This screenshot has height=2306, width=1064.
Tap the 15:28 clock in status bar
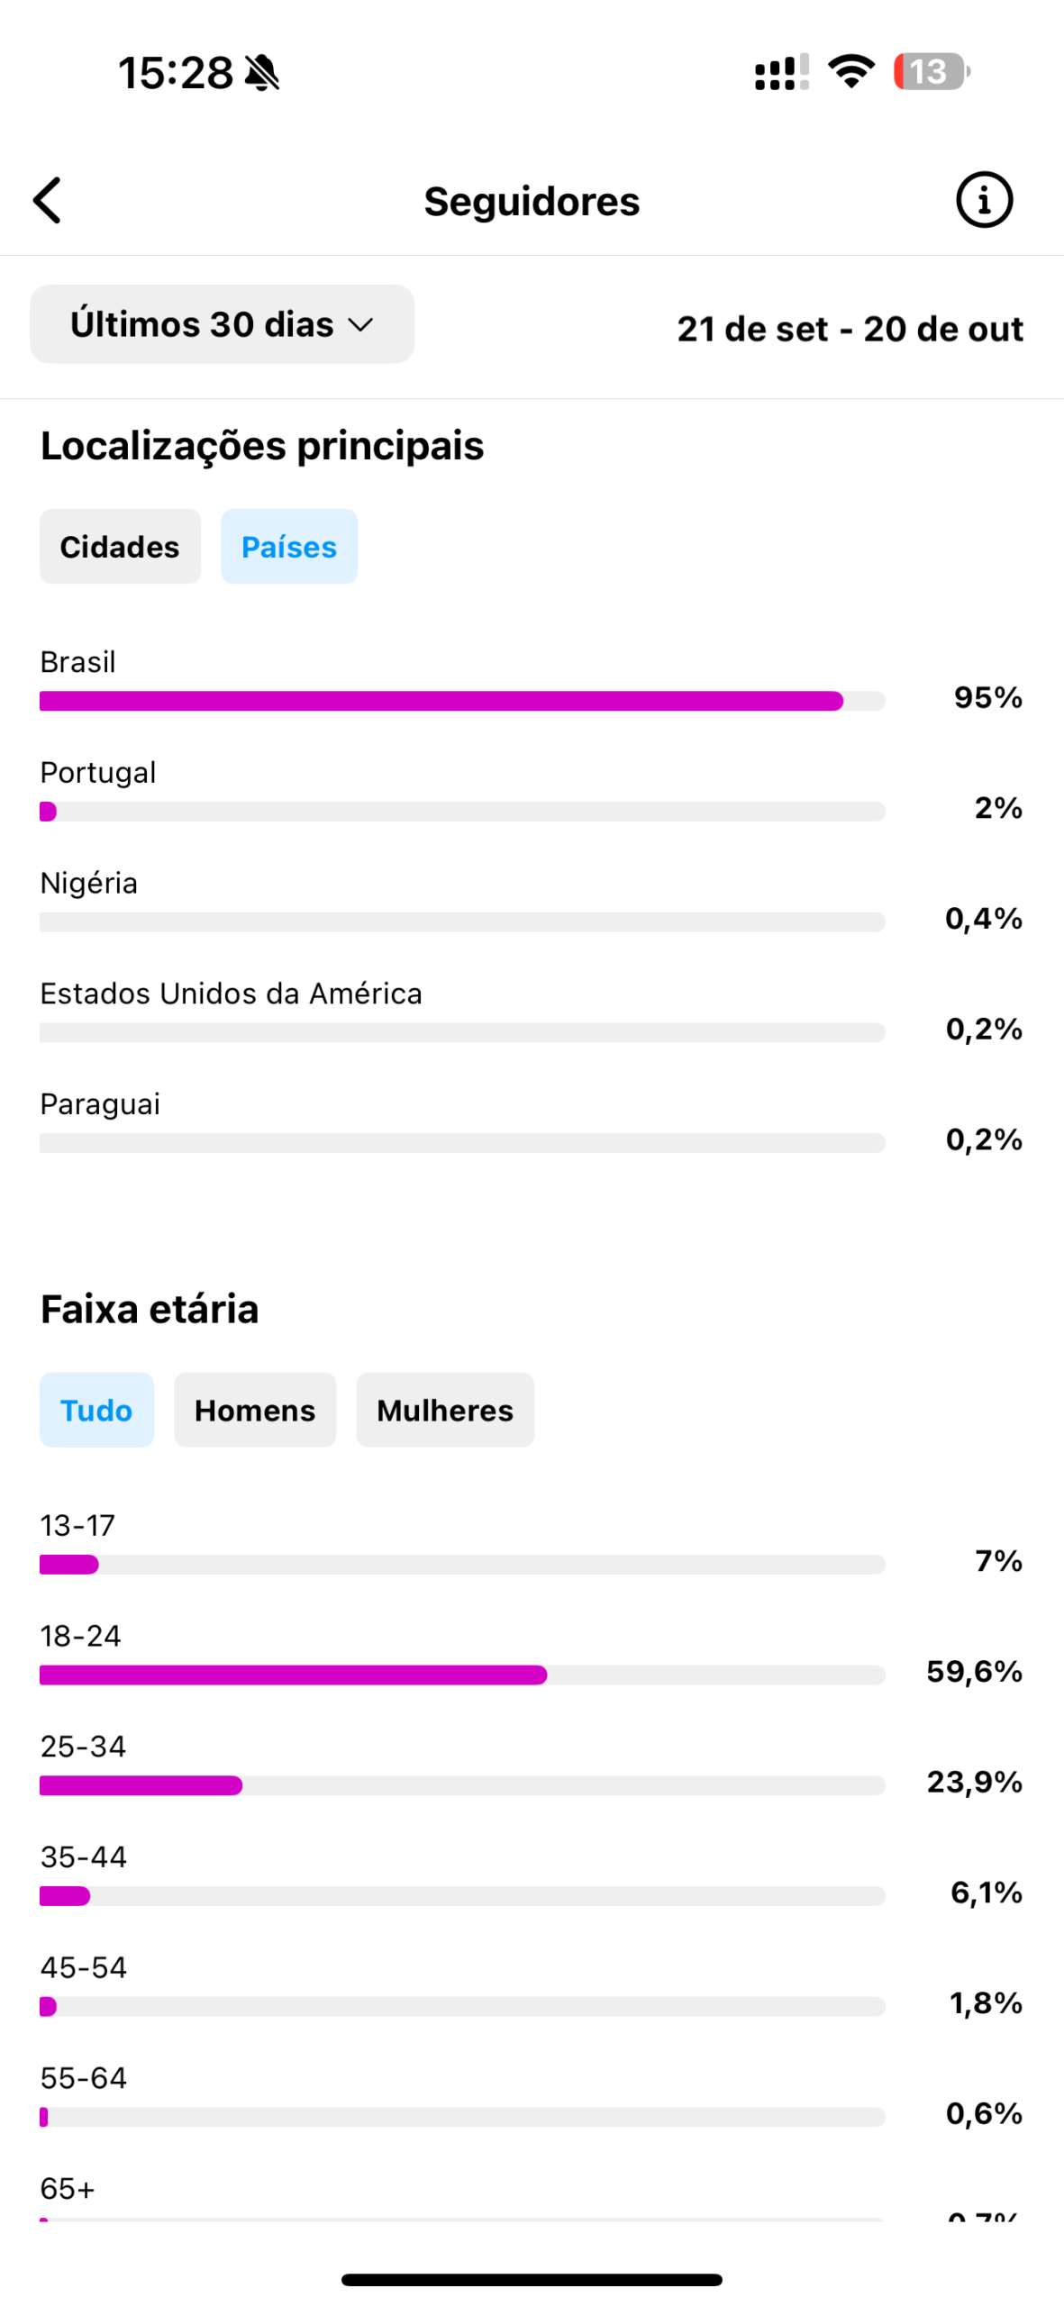tap(176, 73)
